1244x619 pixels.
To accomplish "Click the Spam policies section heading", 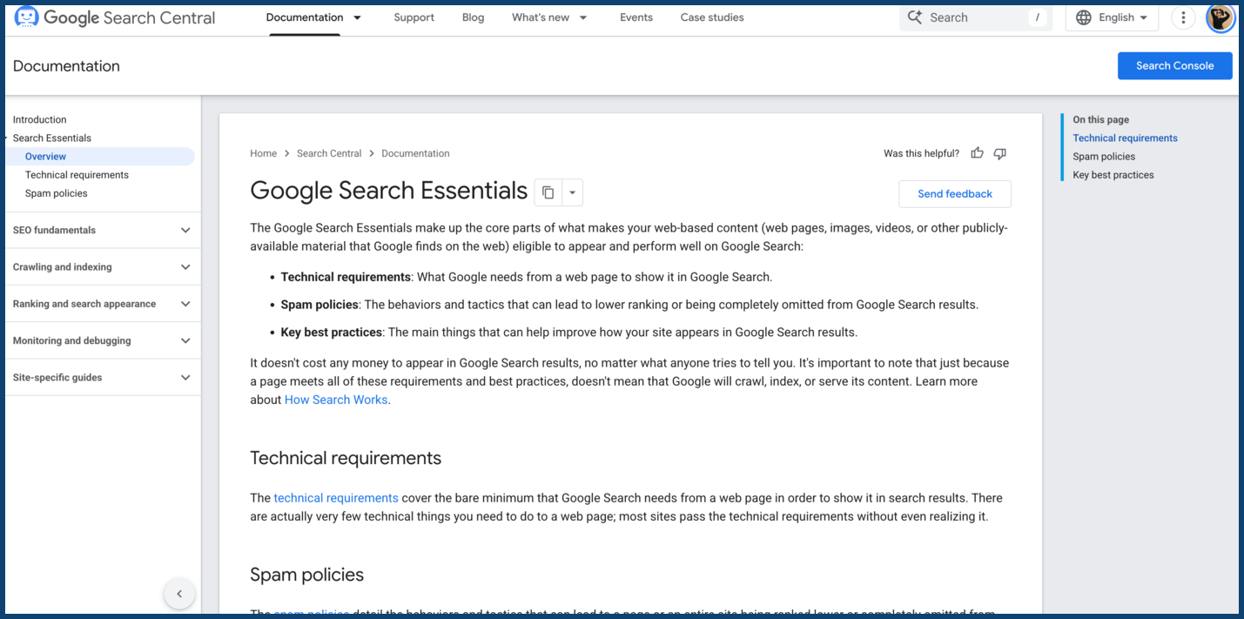I will pos(306,575).
